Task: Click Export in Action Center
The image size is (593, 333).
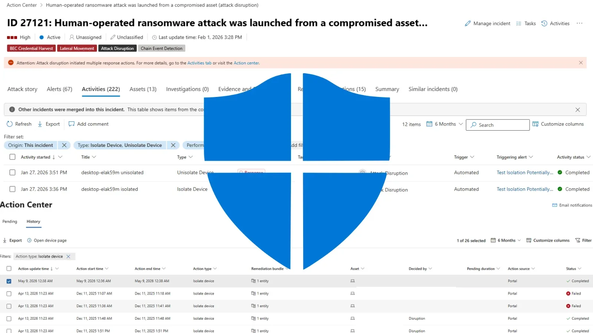Action: click(x=12, y=240)
